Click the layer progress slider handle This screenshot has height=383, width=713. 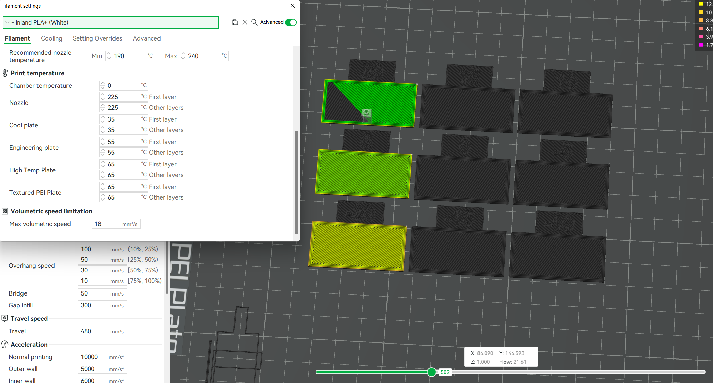pos(431,372)
